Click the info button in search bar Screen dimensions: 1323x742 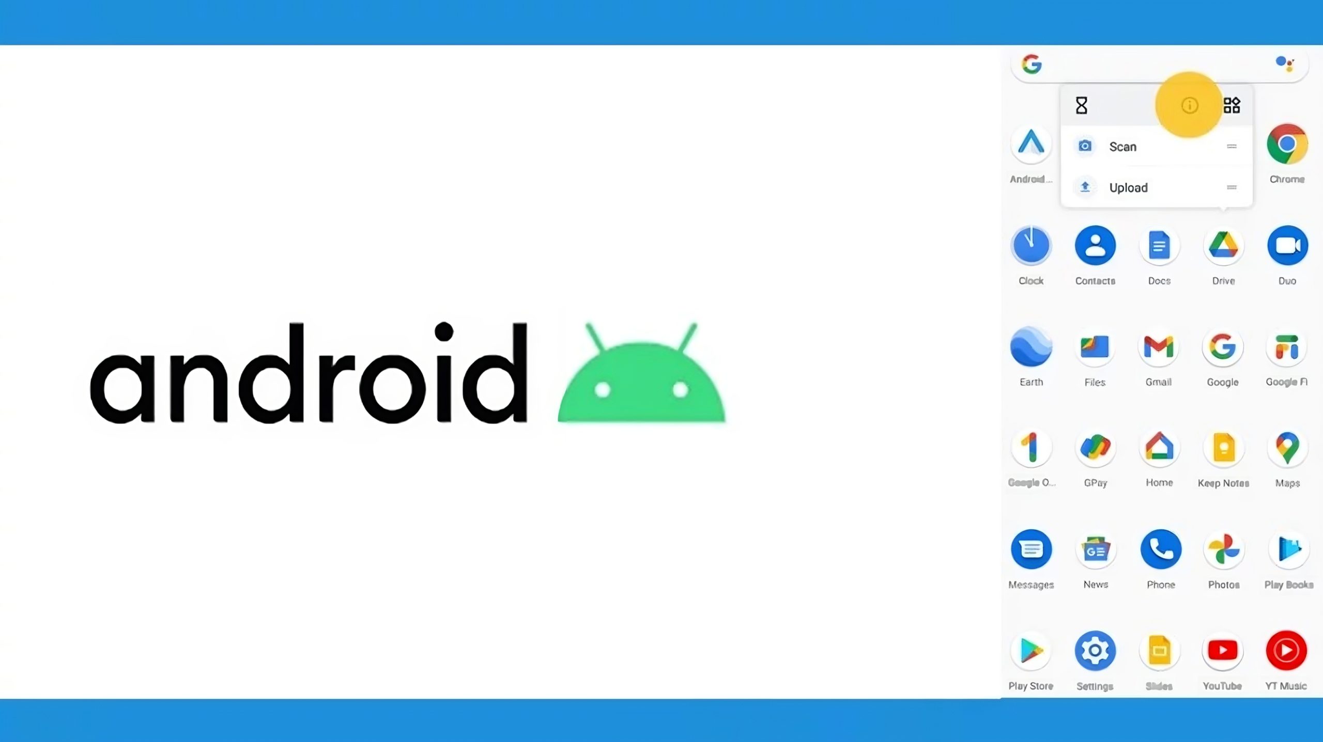1189,105
